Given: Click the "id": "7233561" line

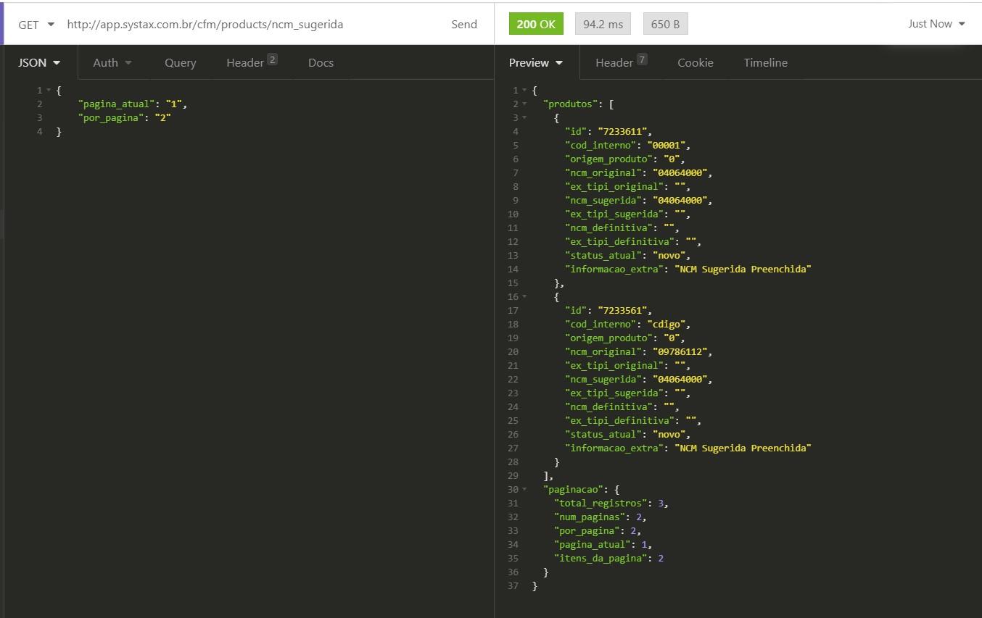Looking at the screenshot, I should pyautogui.click(x=608, y=311).
